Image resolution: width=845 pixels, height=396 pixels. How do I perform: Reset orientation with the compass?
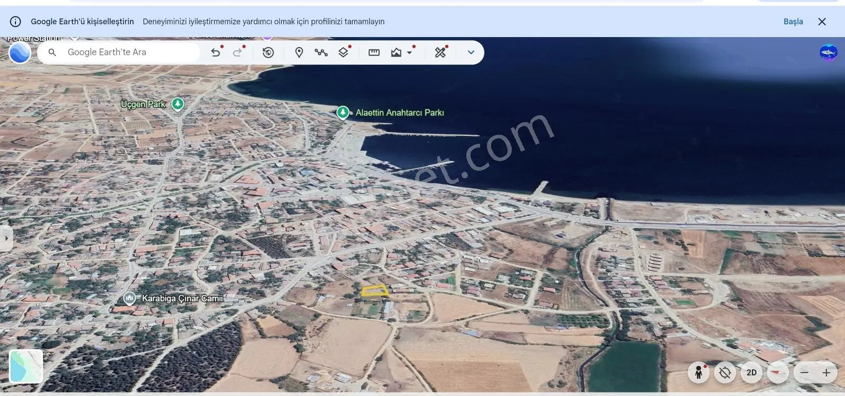click(777, 373)
